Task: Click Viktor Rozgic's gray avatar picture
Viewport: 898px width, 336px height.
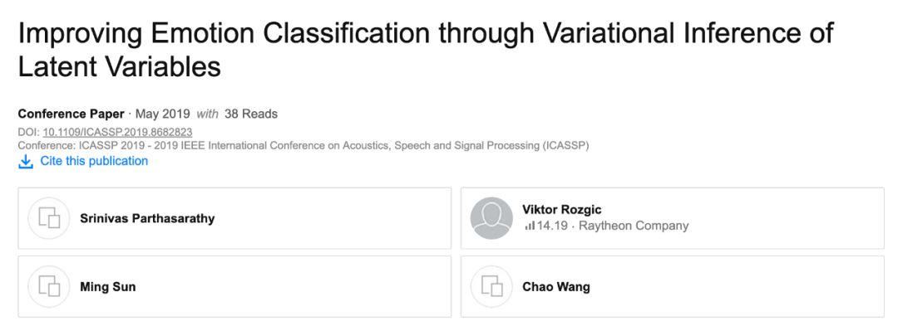Action: 491,218
